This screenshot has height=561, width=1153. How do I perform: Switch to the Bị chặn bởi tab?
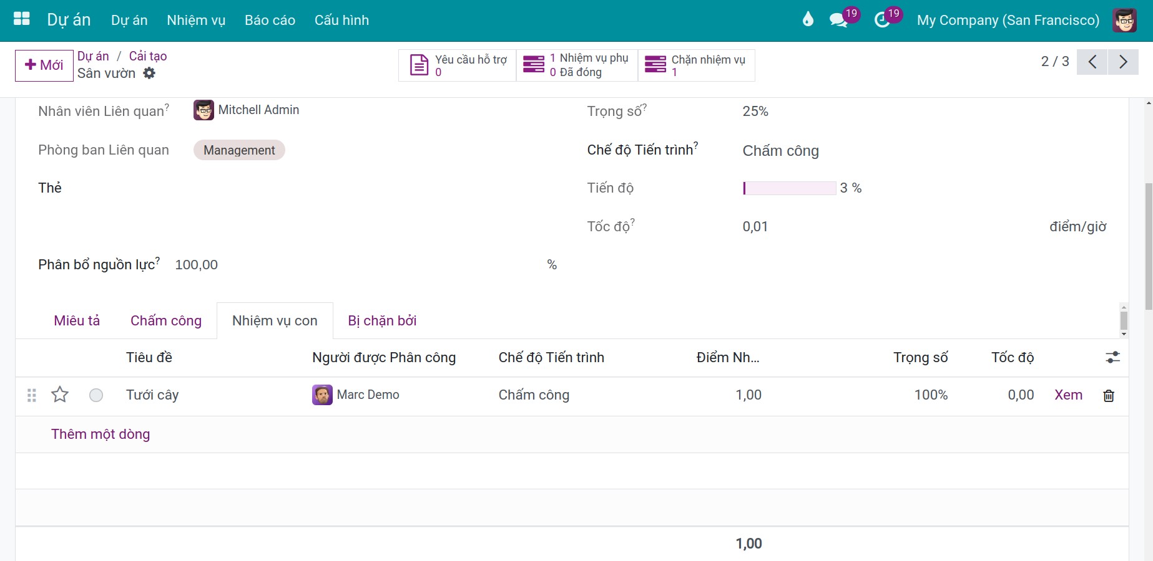[x=382, y=320]
